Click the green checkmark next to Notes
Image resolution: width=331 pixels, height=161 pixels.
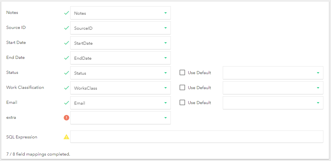66,13
